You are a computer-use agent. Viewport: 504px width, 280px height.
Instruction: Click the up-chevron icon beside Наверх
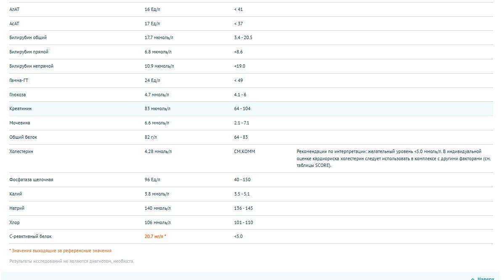pyautogui.click(x=472, y=278)
